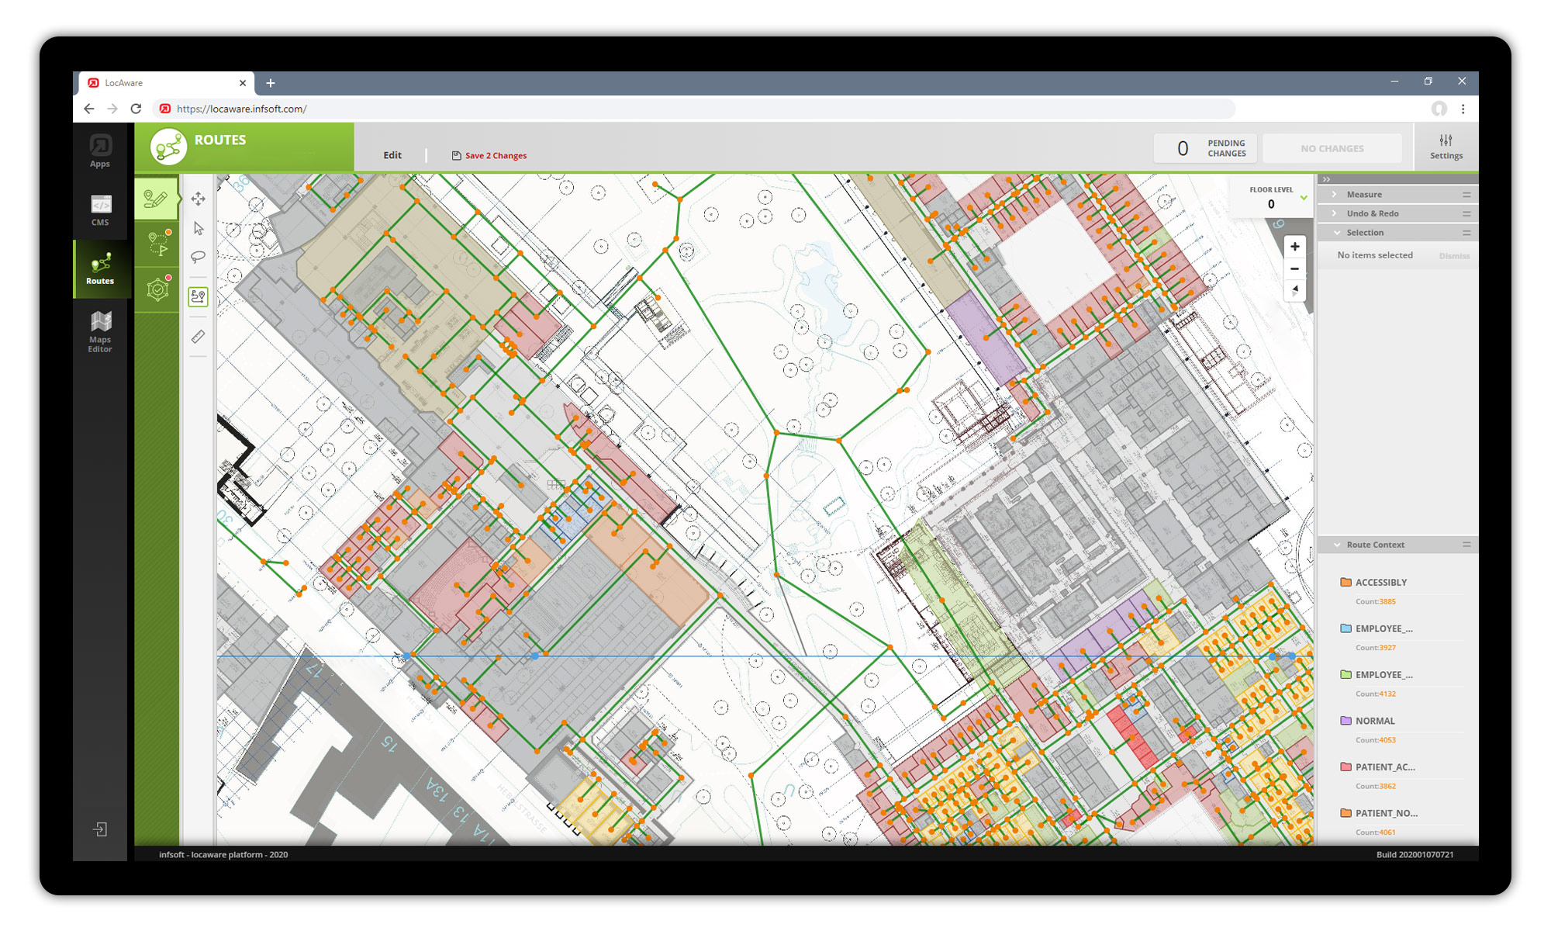Open the Edit menu
This screenshot has height=931, width=1551.
coord(392,155)
